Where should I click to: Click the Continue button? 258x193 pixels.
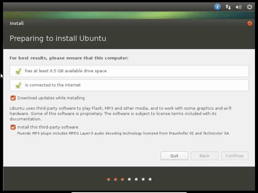[x=235, y=156]
